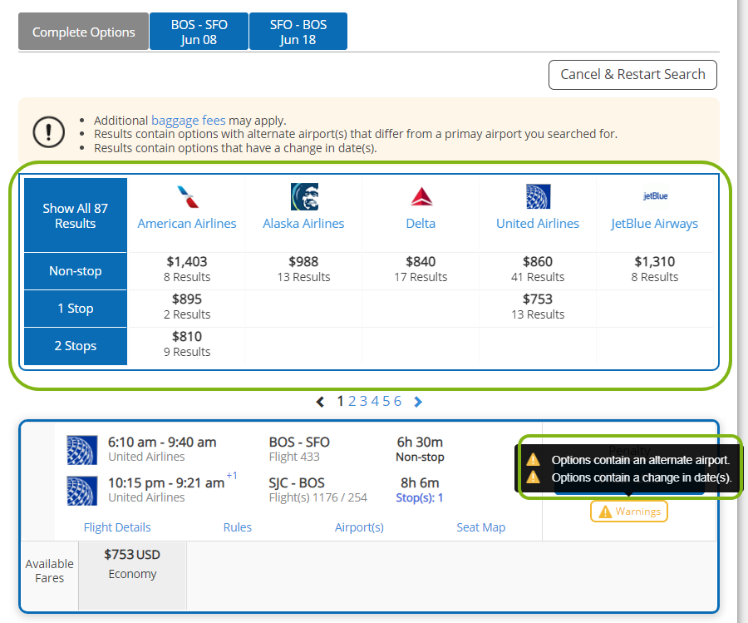
Task: Click the Alaska Airlines logo icon
Action: pos(304,196)
